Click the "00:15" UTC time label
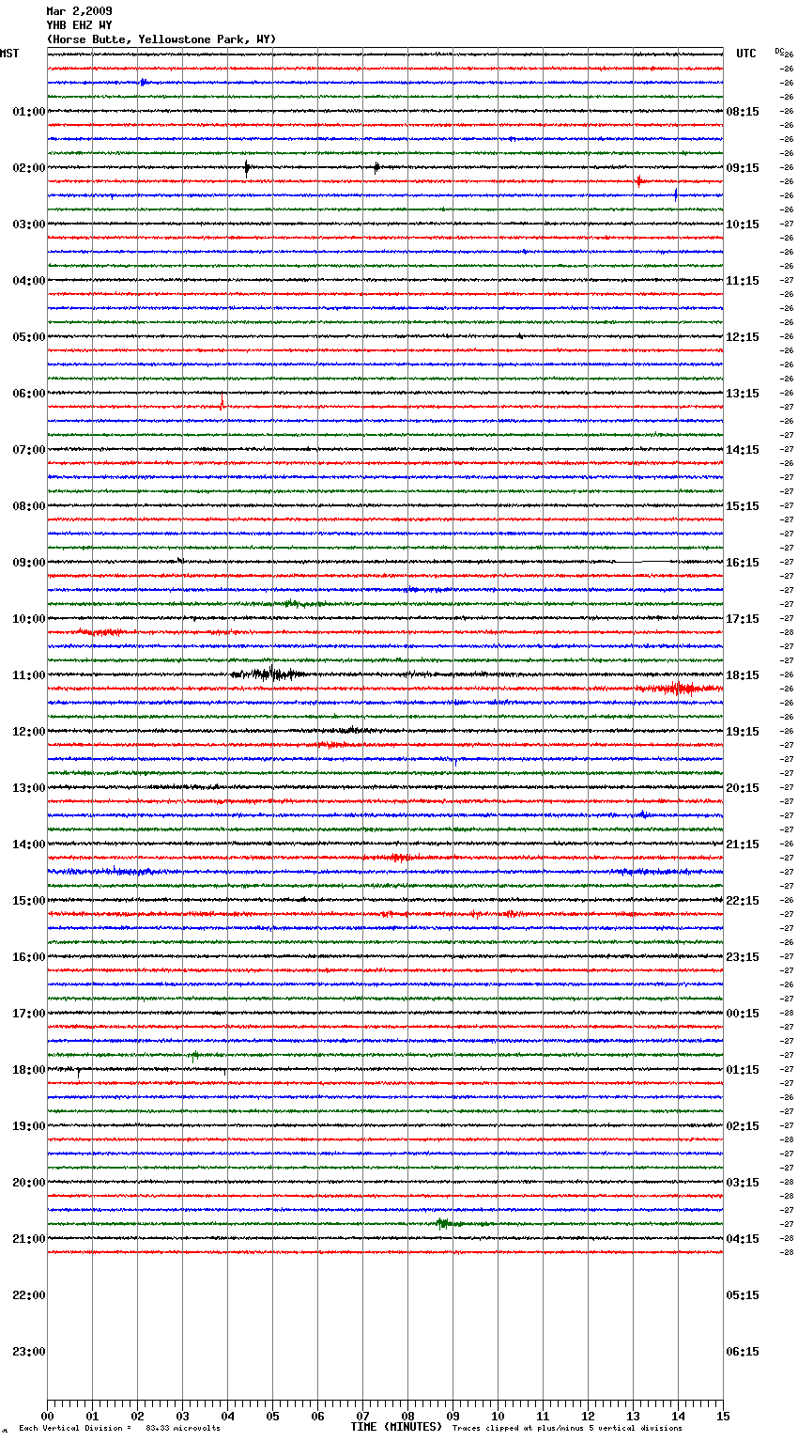798x1441 pixels. [x=743, y=1014]
